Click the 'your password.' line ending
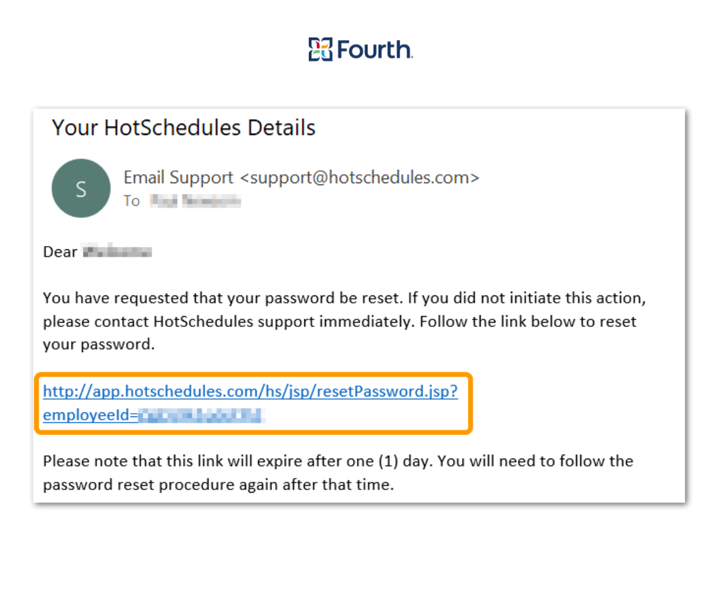 pyautogui.click(x=98, y=345)
